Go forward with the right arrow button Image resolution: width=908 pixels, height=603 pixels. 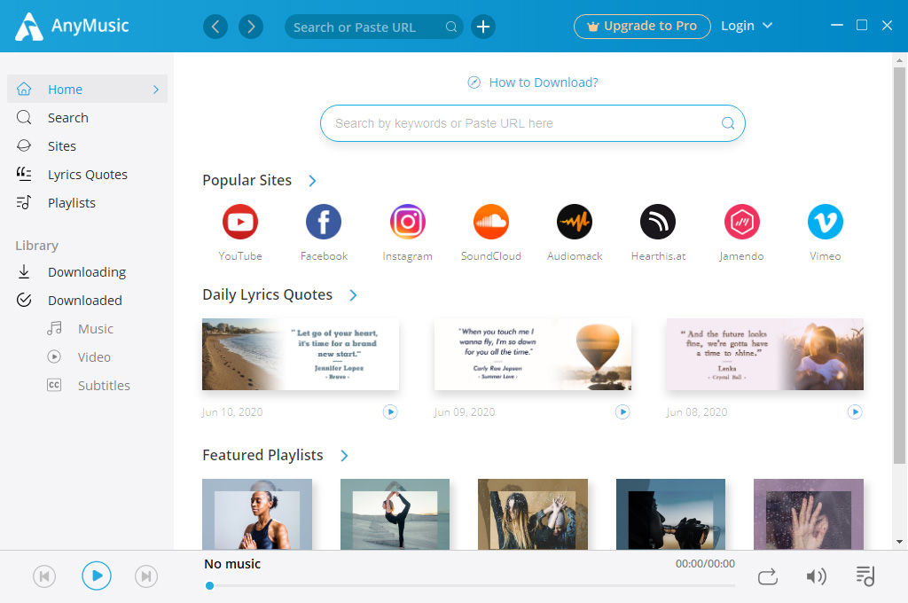click(251, 27)
